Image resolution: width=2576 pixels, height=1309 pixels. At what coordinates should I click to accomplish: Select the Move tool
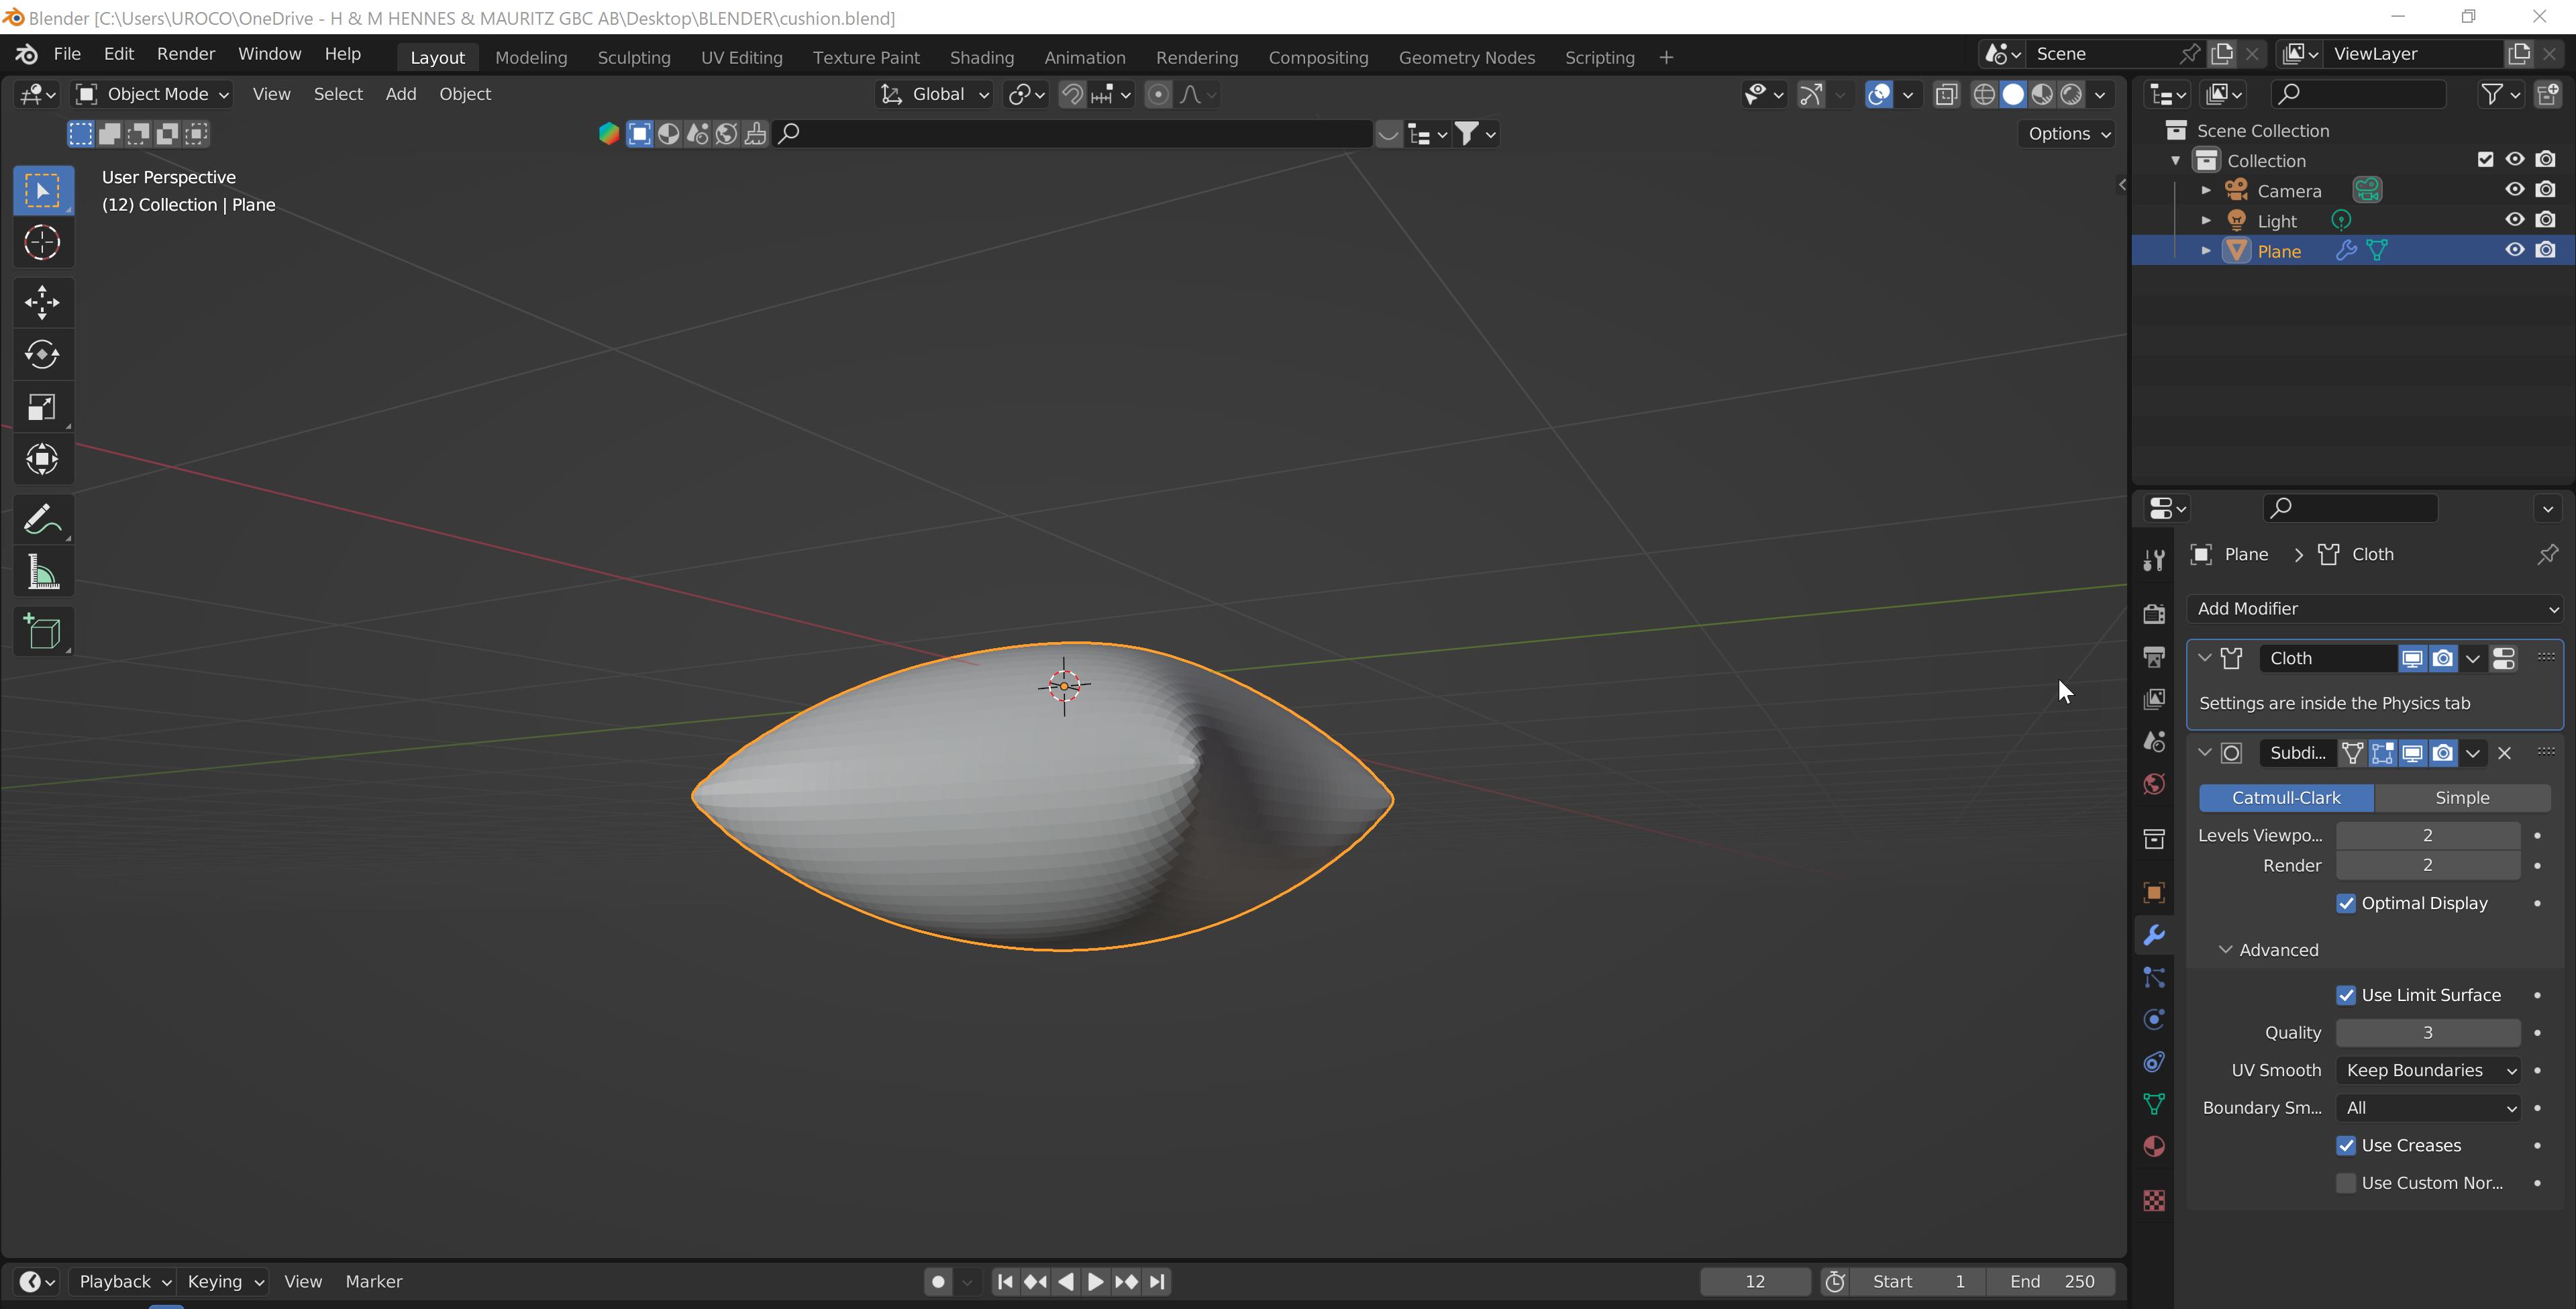pyautogui.click(x=42, y=301)
